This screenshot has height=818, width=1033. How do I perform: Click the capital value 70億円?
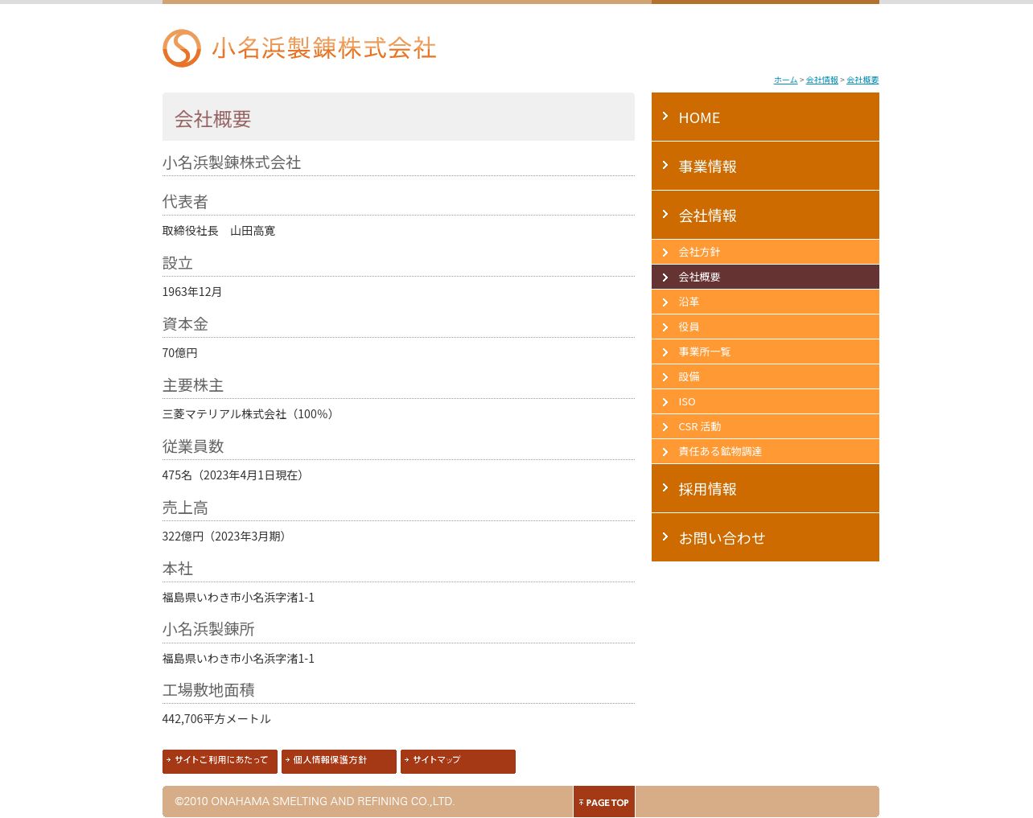pos(180,353)
